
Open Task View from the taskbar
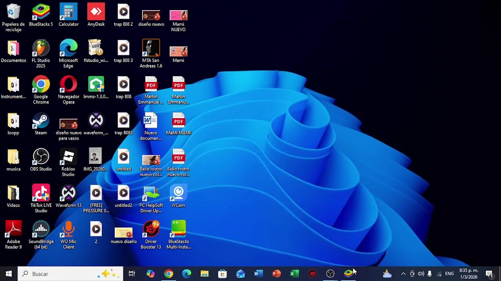pyautogui.click(x=132, y=274)
